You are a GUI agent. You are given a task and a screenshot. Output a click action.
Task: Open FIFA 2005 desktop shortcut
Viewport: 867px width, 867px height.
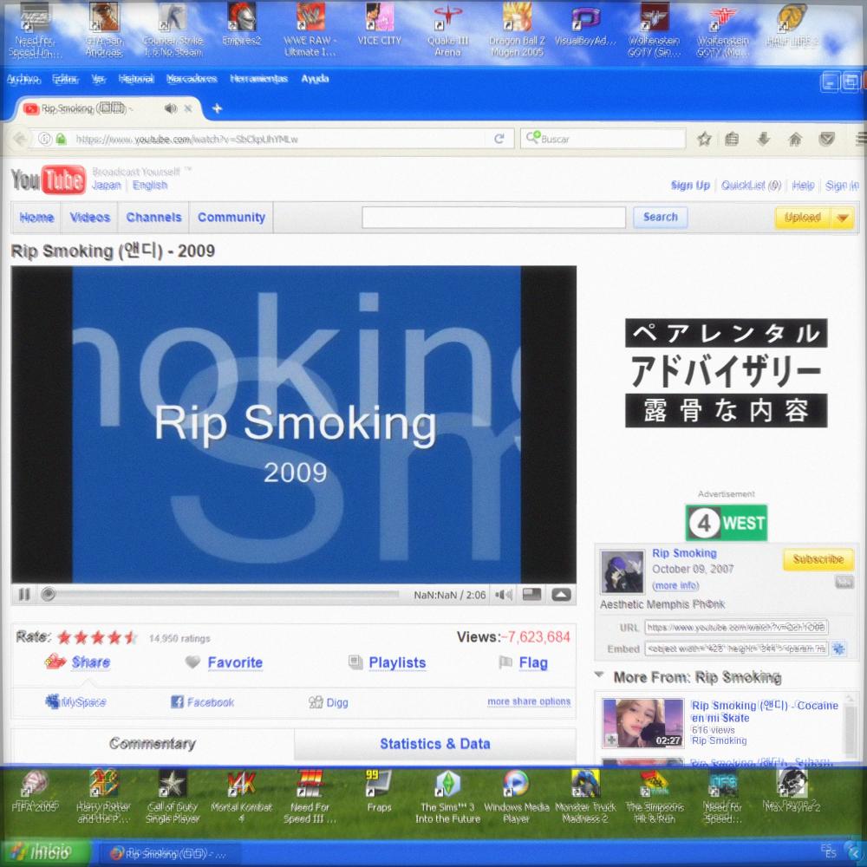pos(35,792)
